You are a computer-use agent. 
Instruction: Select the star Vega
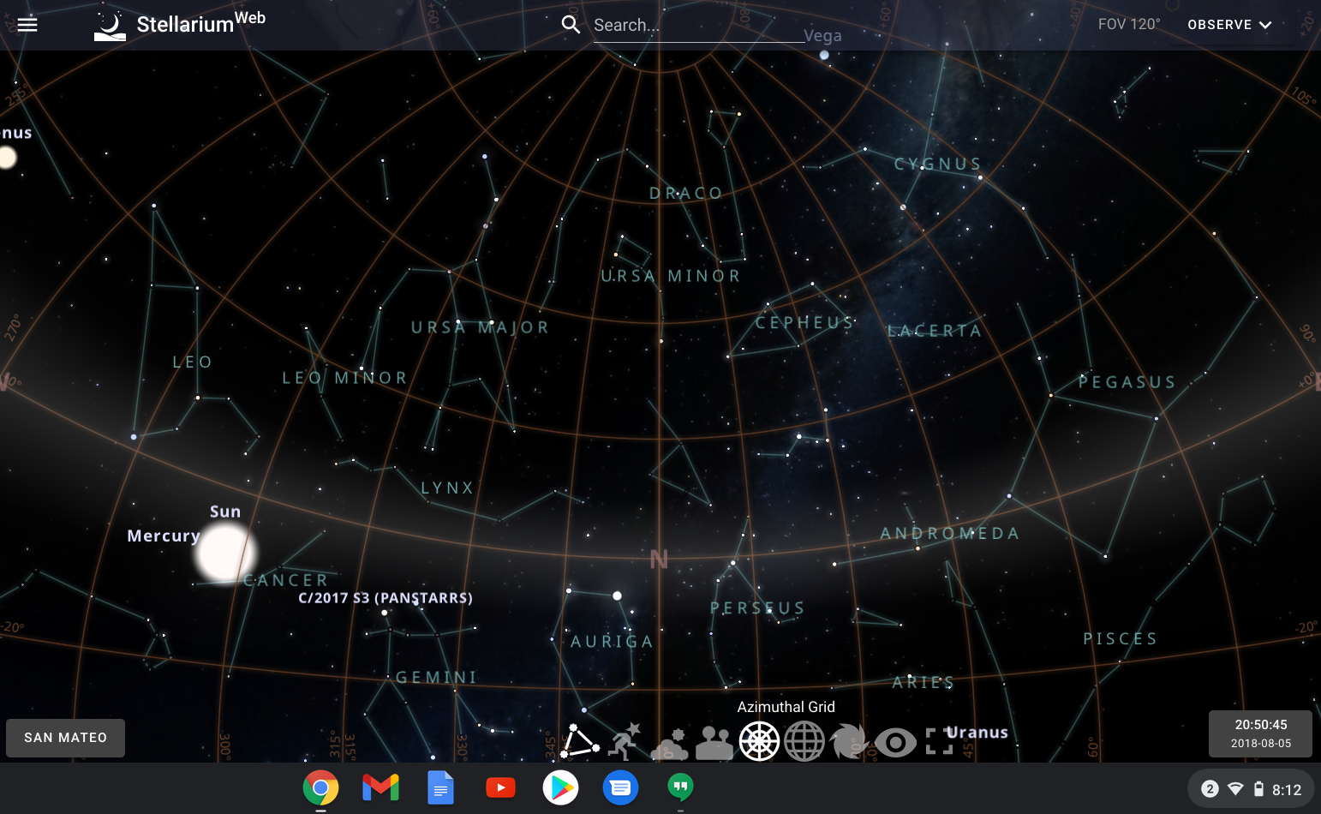click(x=823, y=55)
